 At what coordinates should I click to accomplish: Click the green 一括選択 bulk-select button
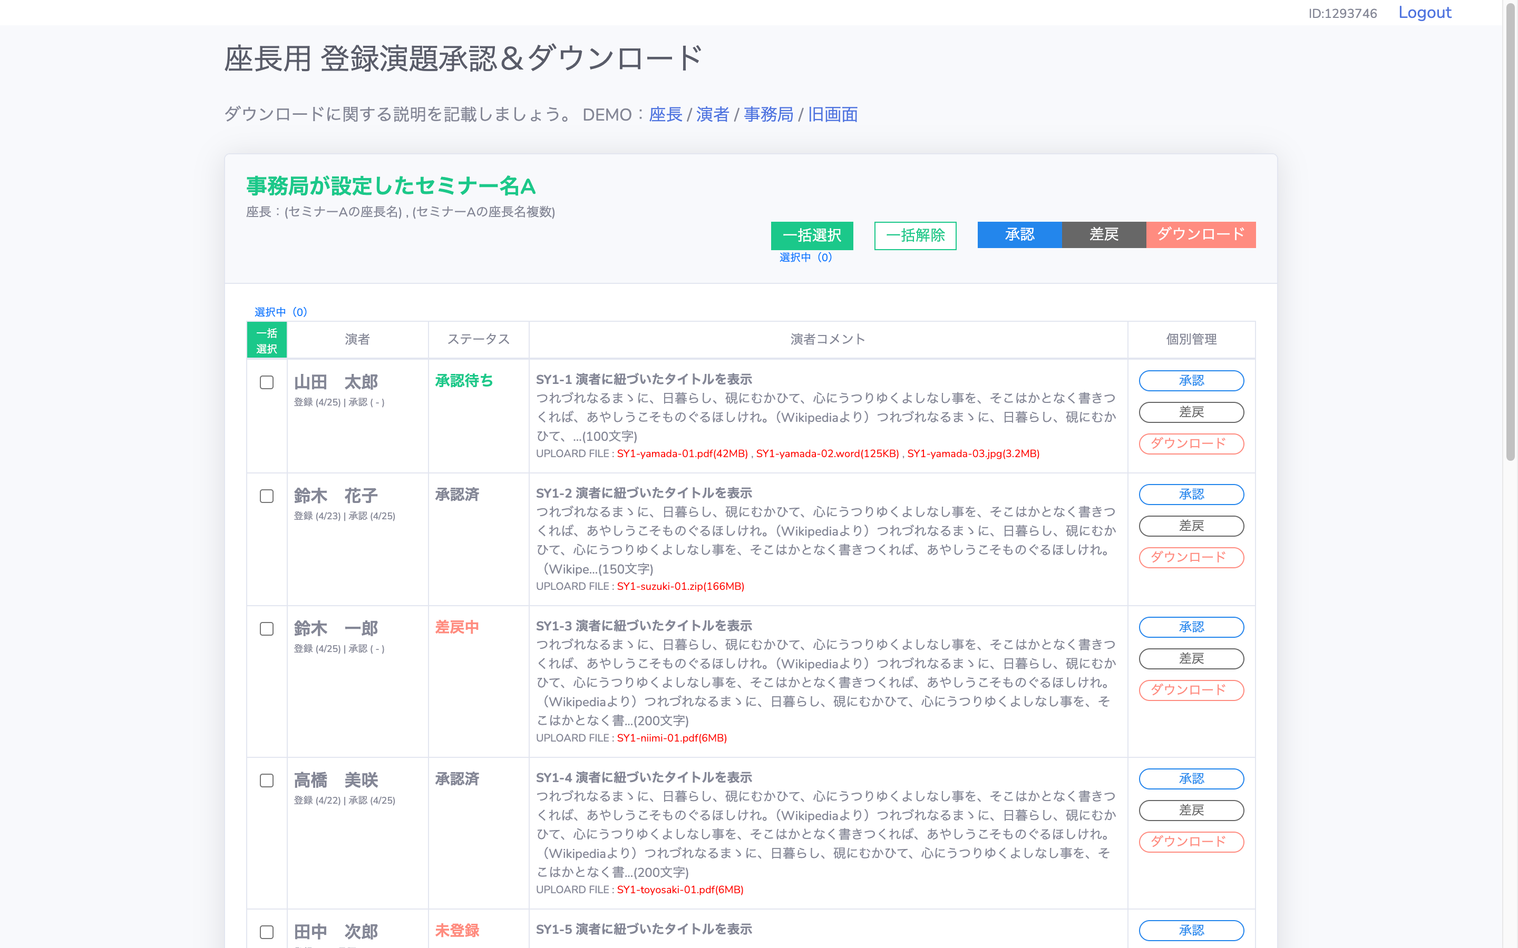pos(812,235)
